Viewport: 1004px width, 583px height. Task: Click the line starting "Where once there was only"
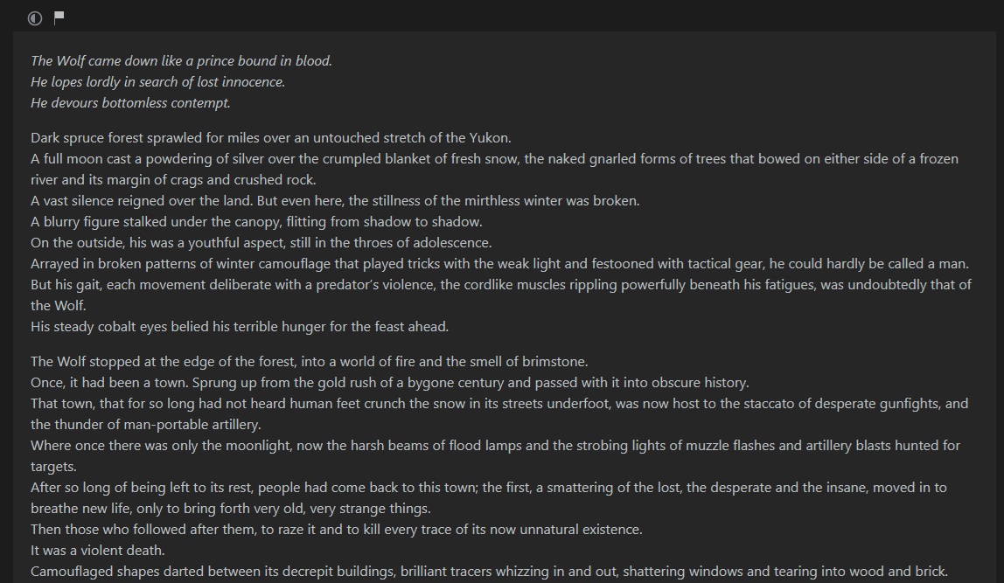[x=495, y=455]
